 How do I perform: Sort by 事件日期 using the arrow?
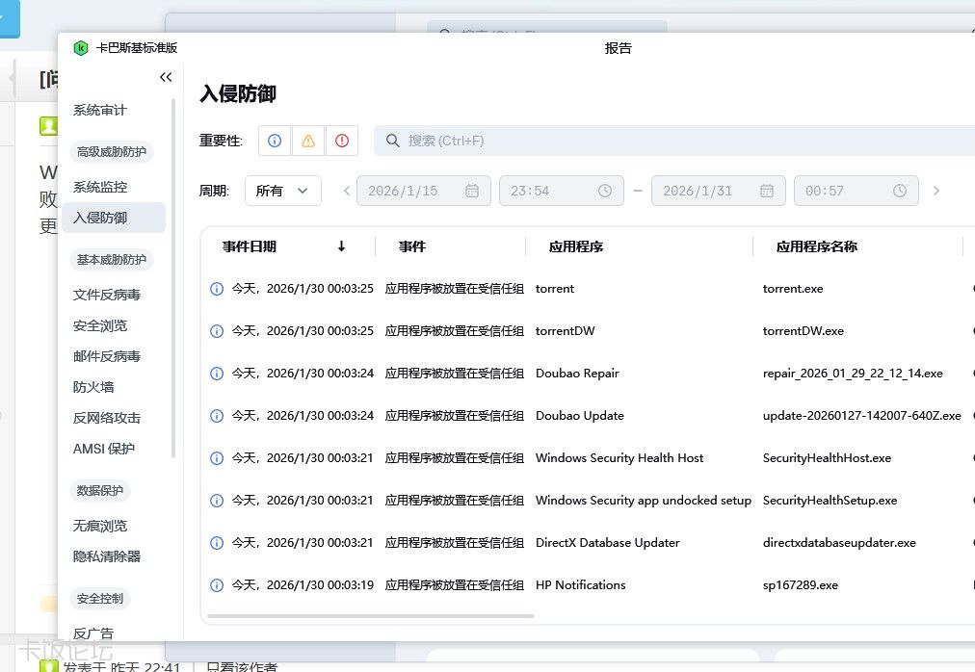(341, 246)
